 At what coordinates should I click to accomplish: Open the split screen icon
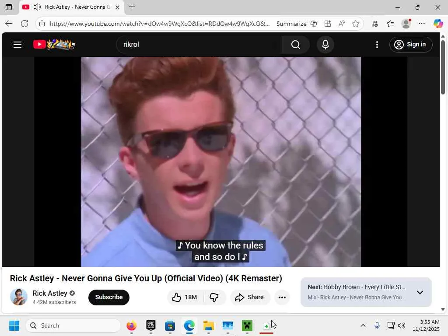328,24
